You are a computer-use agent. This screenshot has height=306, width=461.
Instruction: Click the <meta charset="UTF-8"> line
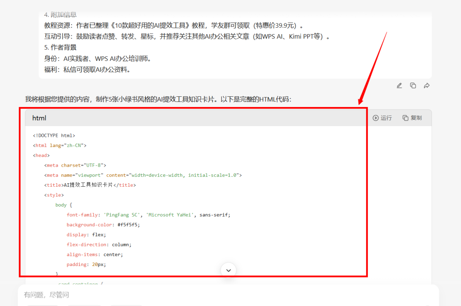click(75, 165)
